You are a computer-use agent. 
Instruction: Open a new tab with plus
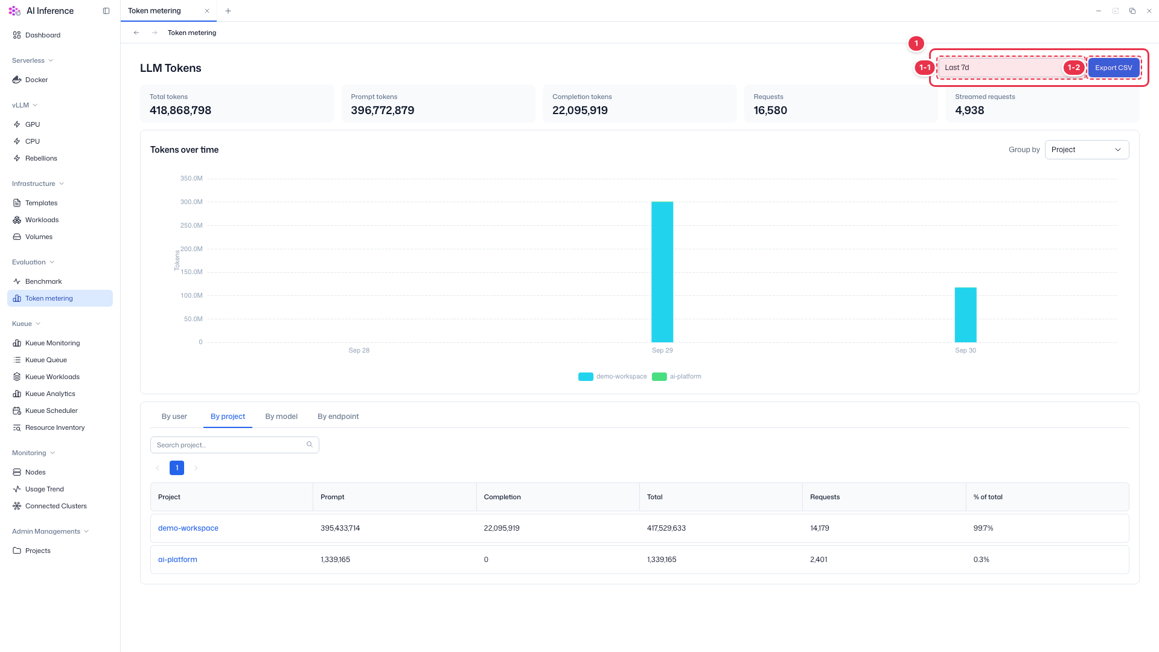coord(228,11)
